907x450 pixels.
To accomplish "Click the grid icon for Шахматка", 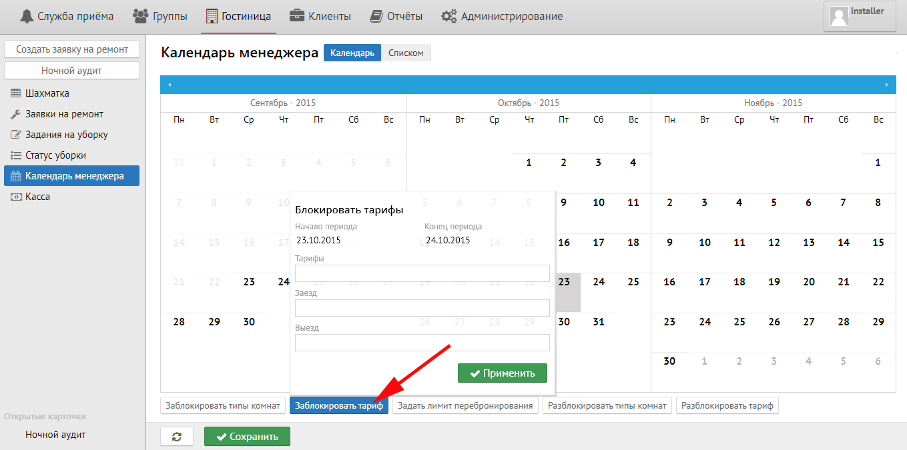I will point(15,93).
